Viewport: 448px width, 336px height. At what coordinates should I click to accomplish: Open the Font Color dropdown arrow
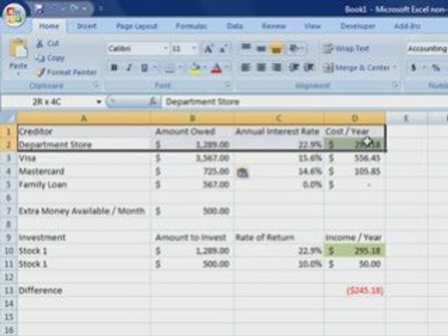pos(227,68)
